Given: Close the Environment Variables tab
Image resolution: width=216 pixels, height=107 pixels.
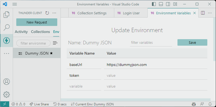Looking at the screenshot, I should [195, 13].
